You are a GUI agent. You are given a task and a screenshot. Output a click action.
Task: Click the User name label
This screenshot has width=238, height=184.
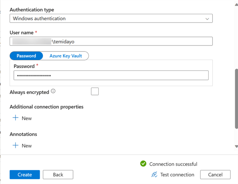click(x=21, y=32)
